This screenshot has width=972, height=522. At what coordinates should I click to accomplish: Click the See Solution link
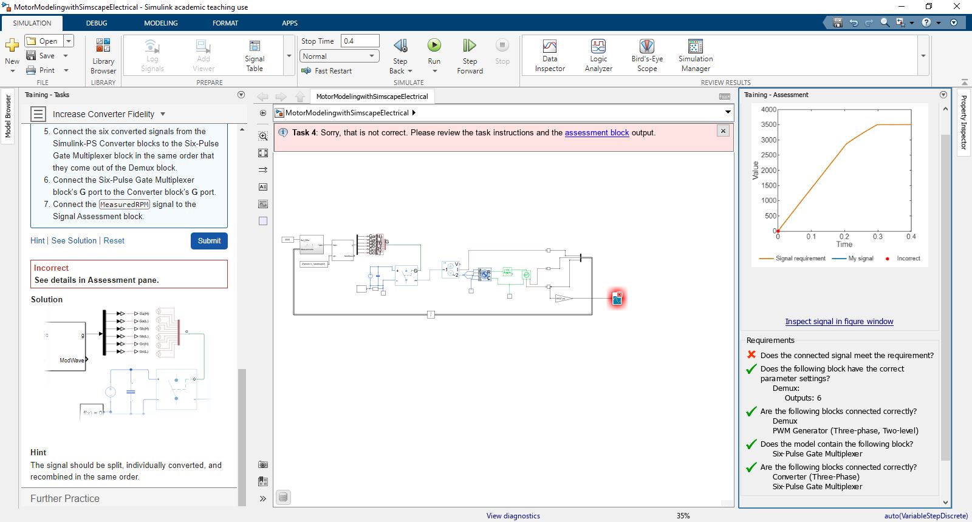pos(74,241)
